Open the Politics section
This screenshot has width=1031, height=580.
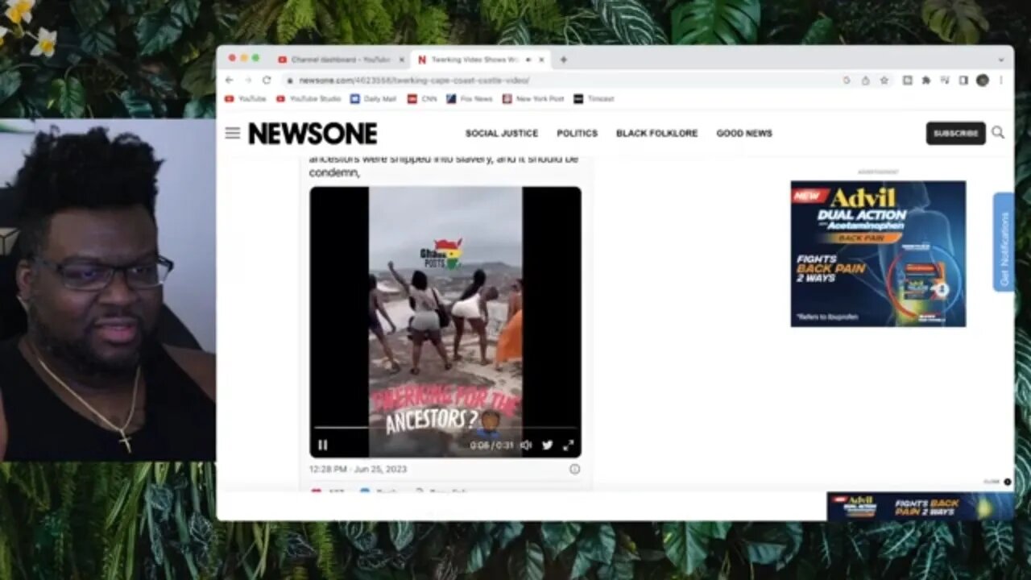tap(578, 133)
